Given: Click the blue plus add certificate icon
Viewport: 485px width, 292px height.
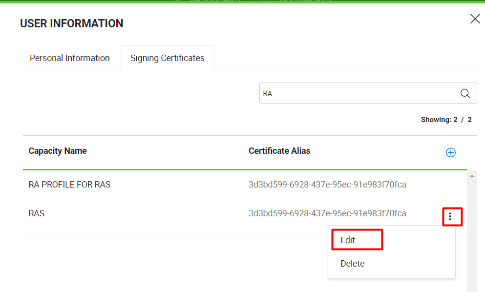Looking at the screenshot, I should click(x=451, y=152).
